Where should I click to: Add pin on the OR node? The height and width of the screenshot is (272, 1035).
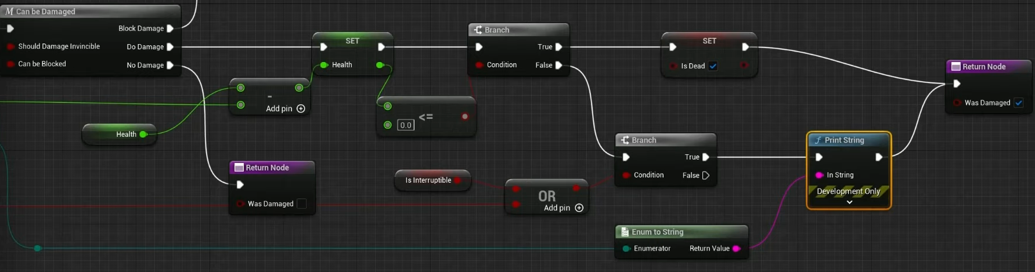579,208
